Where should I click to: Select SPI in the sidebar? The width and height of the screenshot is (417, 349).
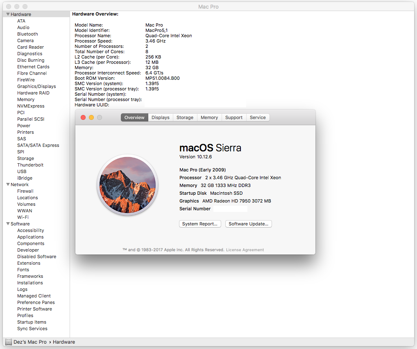click(x=21, y=152)
